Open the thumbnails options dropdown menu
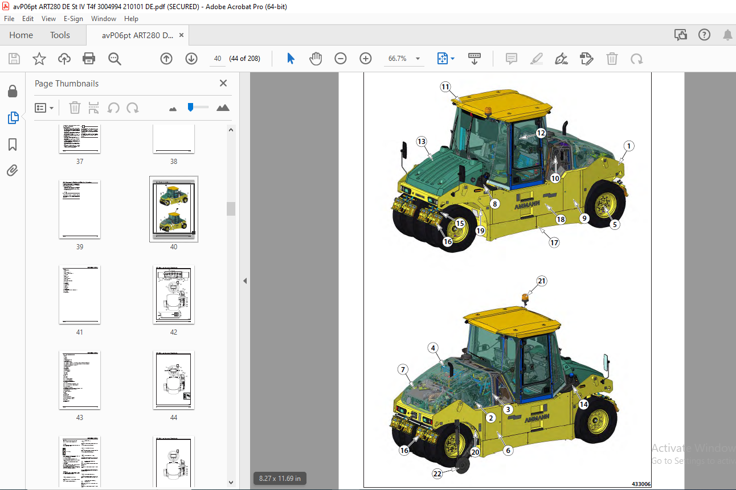736x490 pixels. click(44, 108)
